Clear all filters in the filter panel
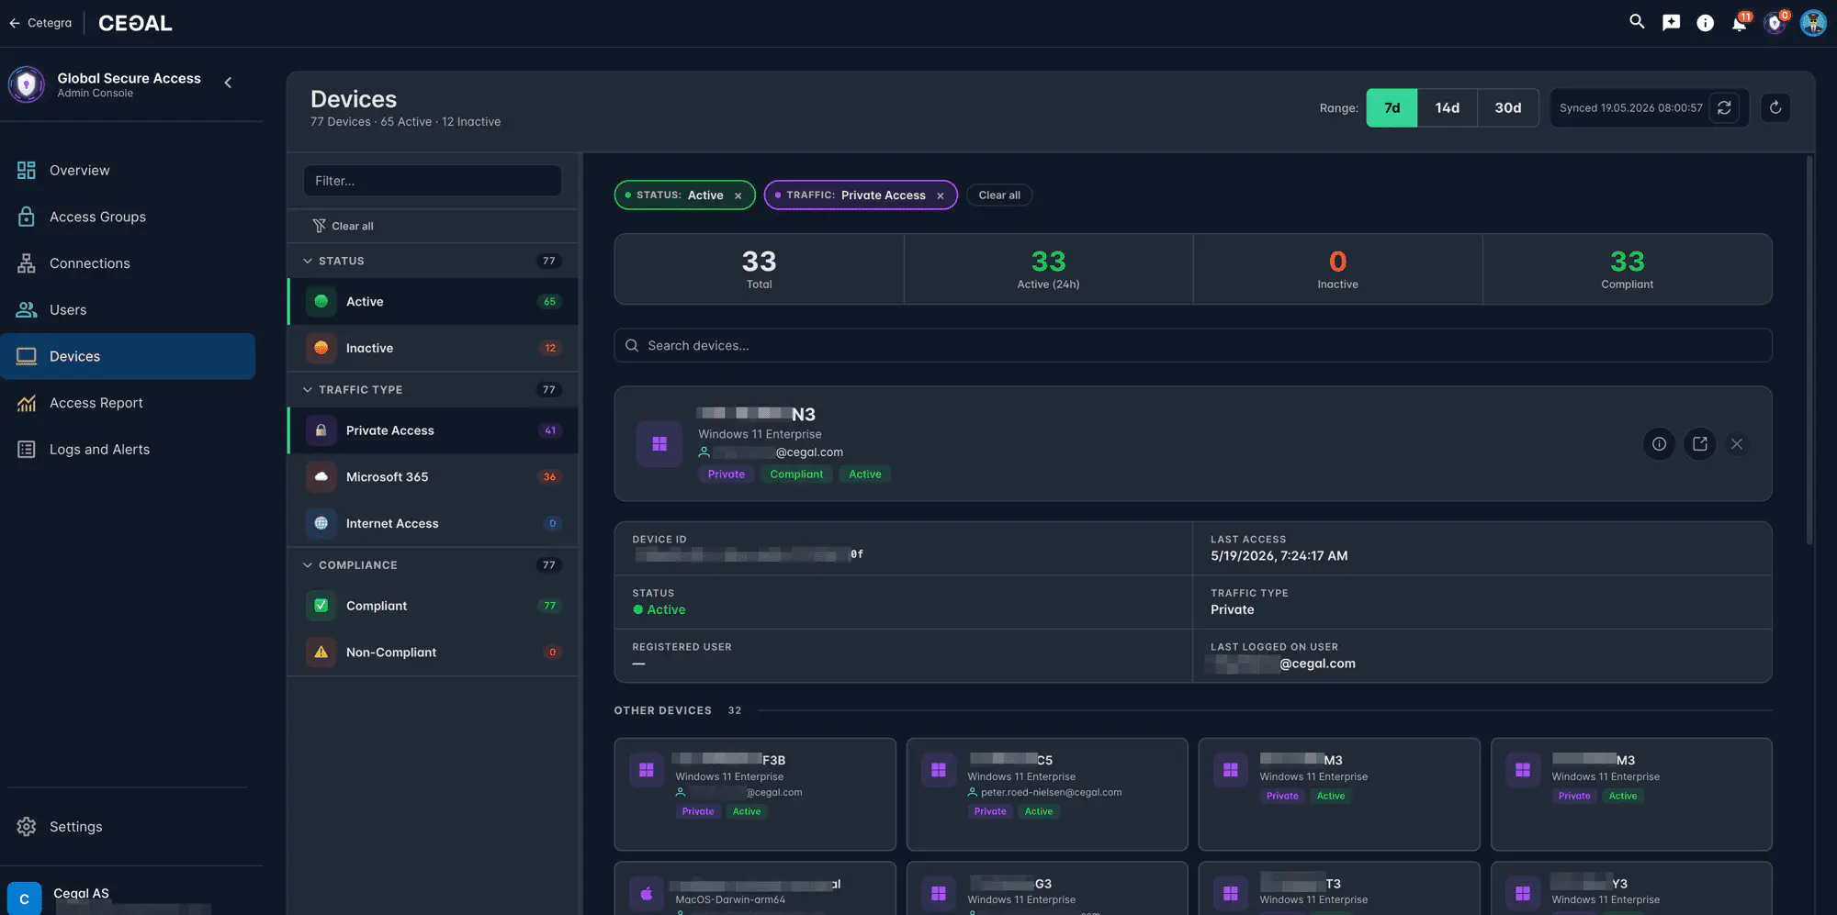Viewport: 1837px width, 915px height. [x=344, y=226]
